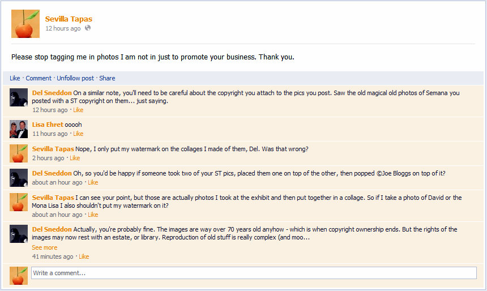The height and width of the screenshot is (291, 487).
Task: Click in the Write a comment field
Action: pos(254,273)
